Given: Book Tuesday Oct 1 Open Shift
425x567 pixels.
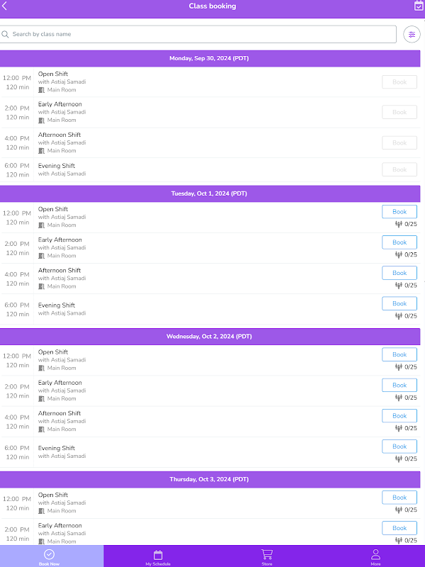Looking at the screenshot, I should tap(399, 212).
